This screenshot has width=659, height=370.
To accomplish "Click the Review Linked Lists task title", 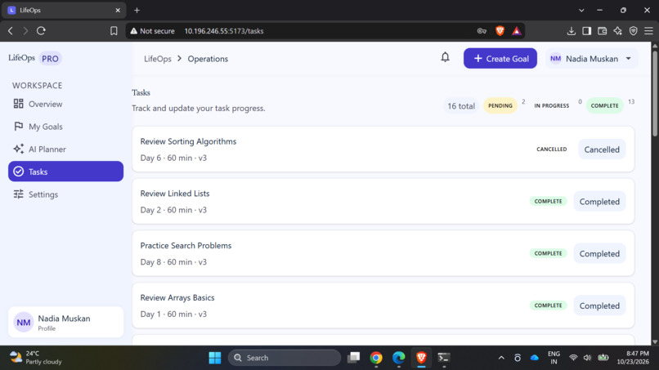I will (175, 194).
